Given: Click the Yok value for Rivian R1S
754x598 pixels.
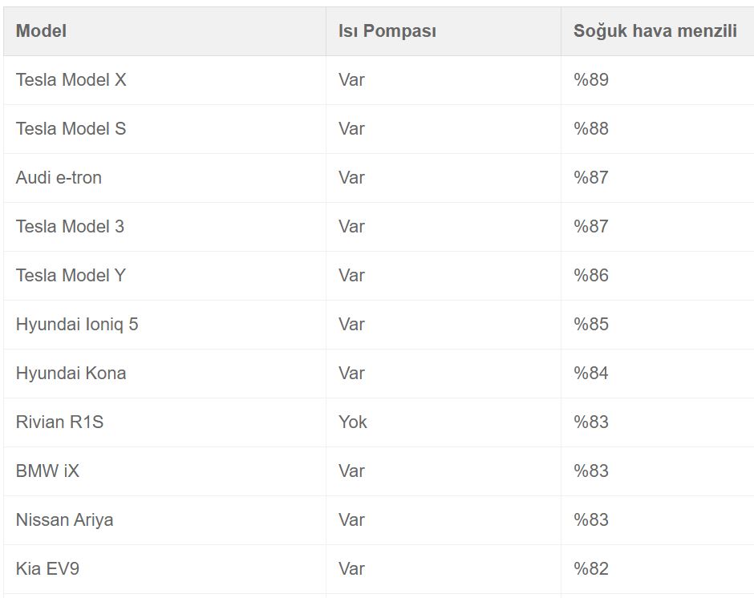Looking at the screenshot, I should click(x=352, y=422).
